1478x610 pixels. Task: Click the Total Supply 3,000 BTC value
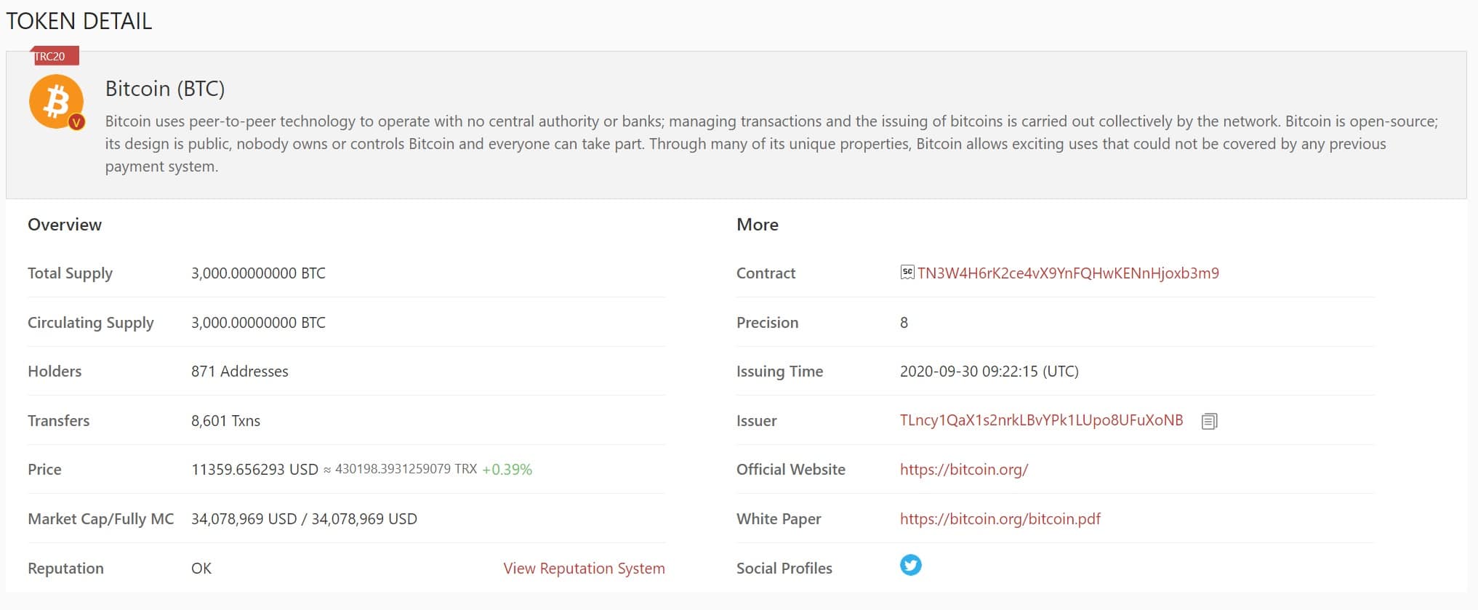(x=258, y=273)
